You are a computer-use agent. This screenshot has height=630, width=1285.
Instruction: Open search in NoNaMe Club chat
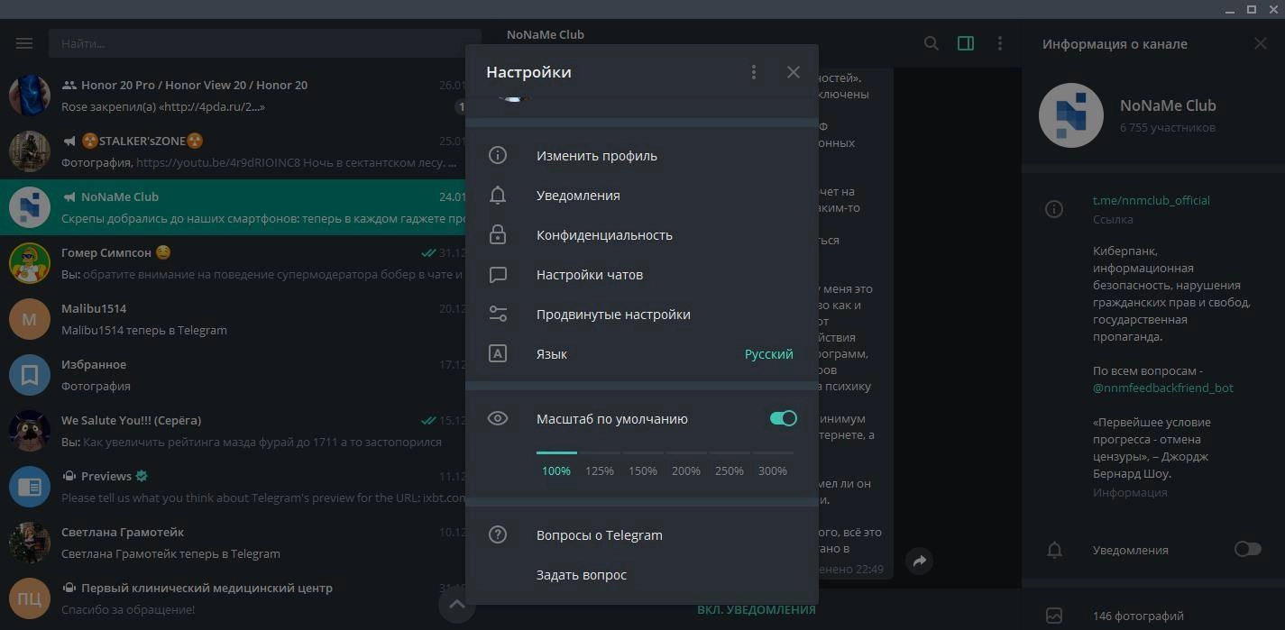pyautogui.click(x=932, y=43)
